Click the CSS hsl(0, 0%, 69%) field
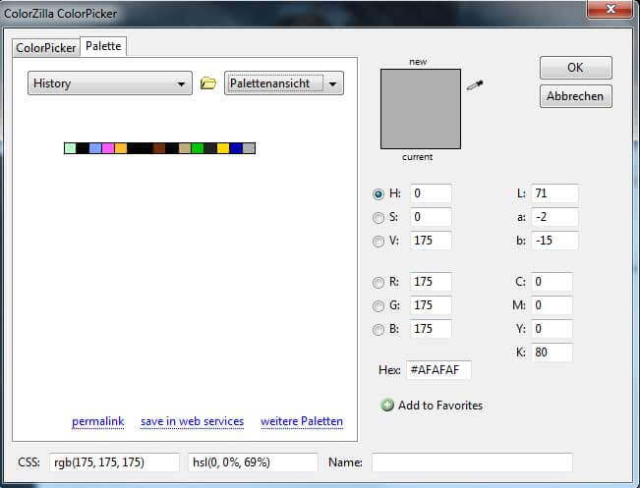The width and height of the screenshot is (640, 488). tap(253, 462)
